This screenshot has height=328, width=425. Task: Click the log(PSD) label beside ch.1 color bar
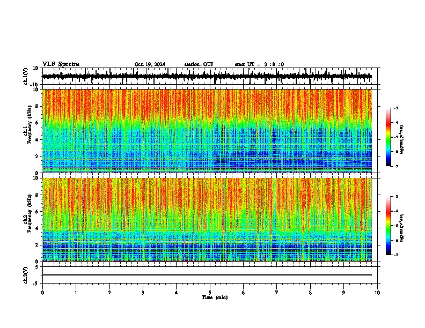pos(401,140)
